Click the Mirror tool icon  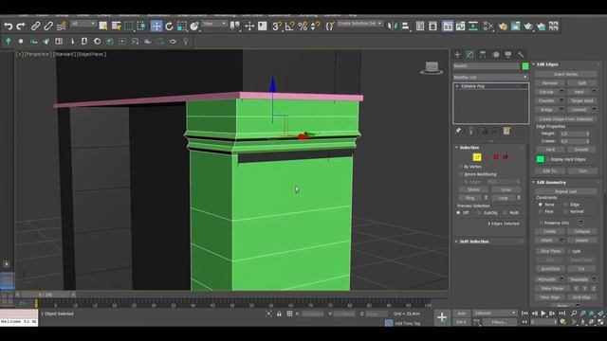click(x=392, y=27)
